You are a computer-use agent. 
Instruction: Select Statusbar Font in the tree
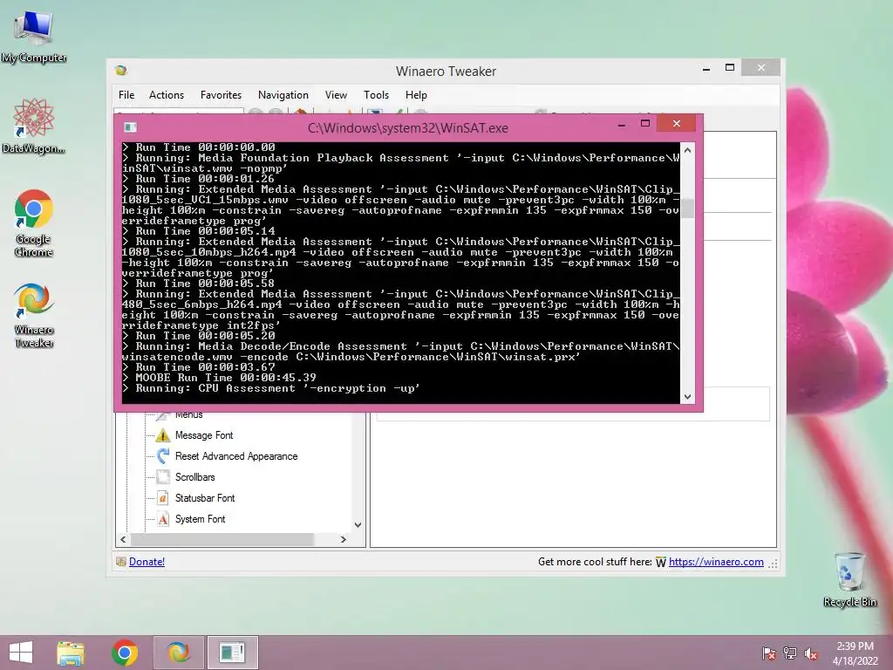click(205, 498)
